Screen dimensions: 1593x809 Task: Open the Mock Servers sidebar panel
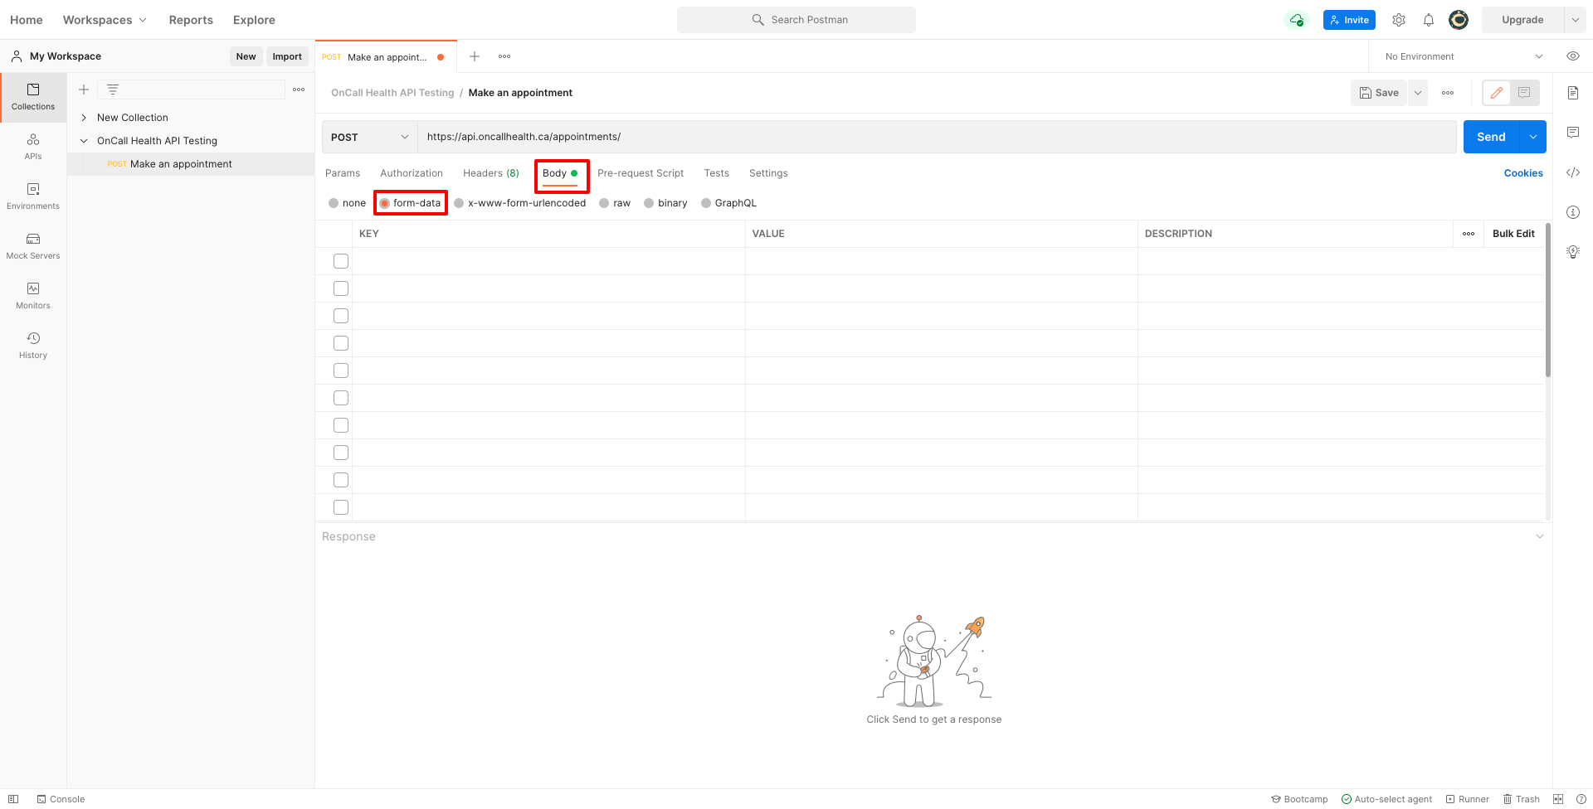coord(33,246)
